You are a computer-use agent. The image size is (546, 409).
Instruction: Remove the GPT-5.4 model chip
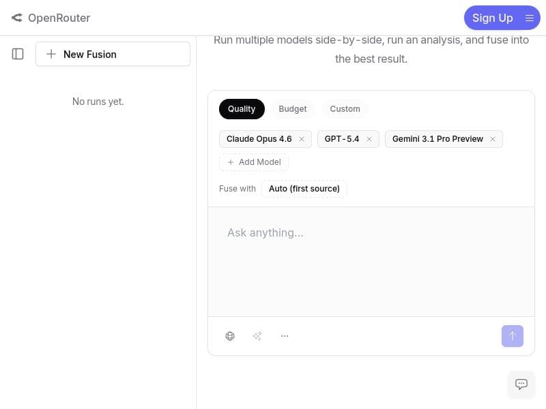pos(369,139)
